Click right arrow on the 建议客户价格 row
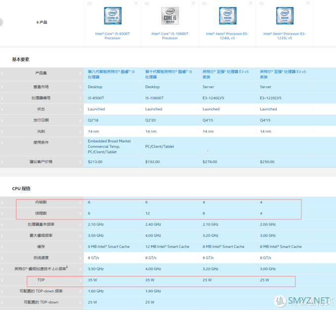336x310 pixels. pos(81,162)
